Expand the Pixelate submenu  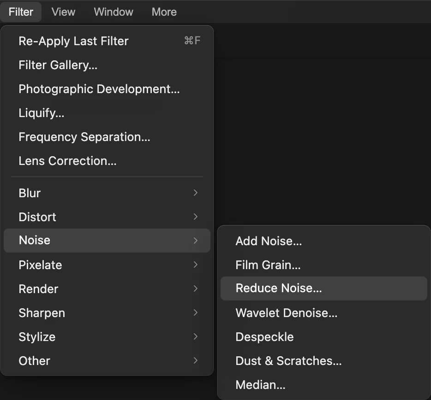(107, 265)
